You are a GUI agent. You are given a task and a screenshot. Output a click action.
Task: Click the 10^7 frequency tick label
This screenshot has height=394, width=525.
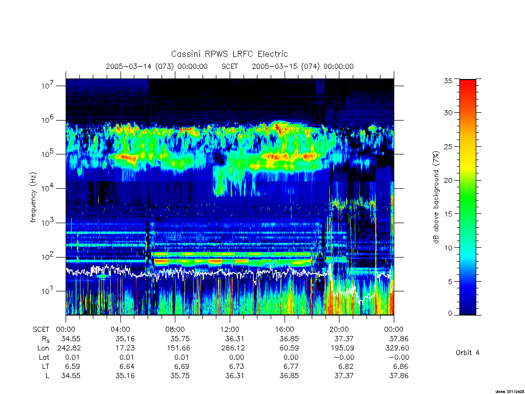click(x=48, y=86)
